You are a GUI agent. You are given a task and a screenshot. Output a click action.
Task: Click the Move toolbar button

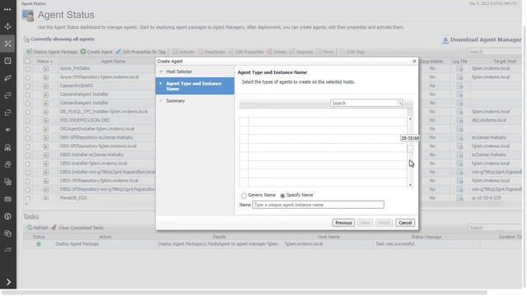tap(324, 52)
